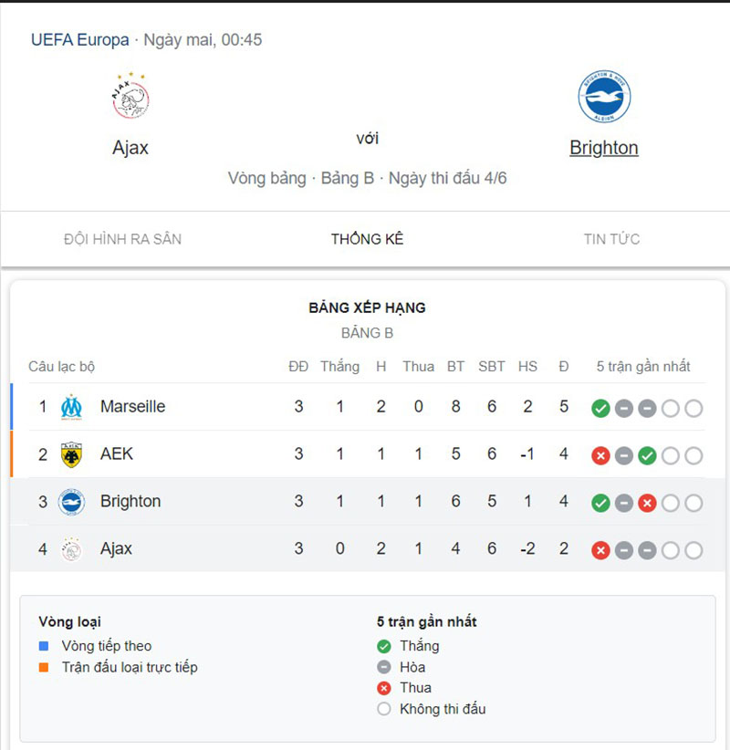730x750 pixels.
Task: Select the THỐNG KÊ tab
Action: coord(367,239)
